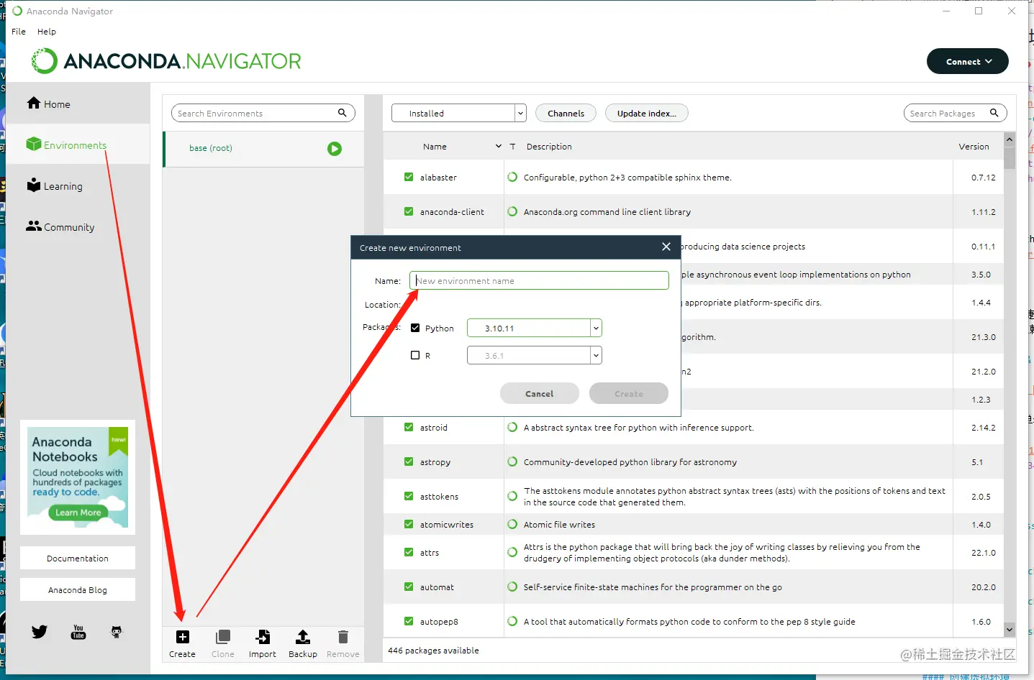
Task: Click status circle icon for anaconda-client
Action: tap(512, 211)
